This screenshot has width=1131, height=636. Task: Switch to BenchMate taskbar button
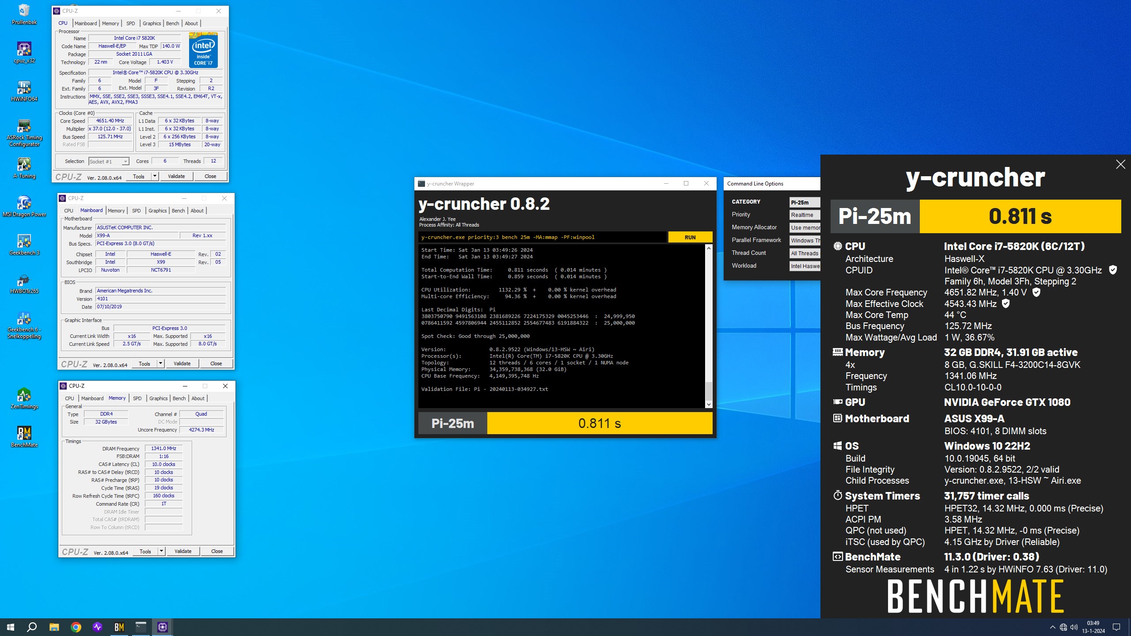coord(119,627)
